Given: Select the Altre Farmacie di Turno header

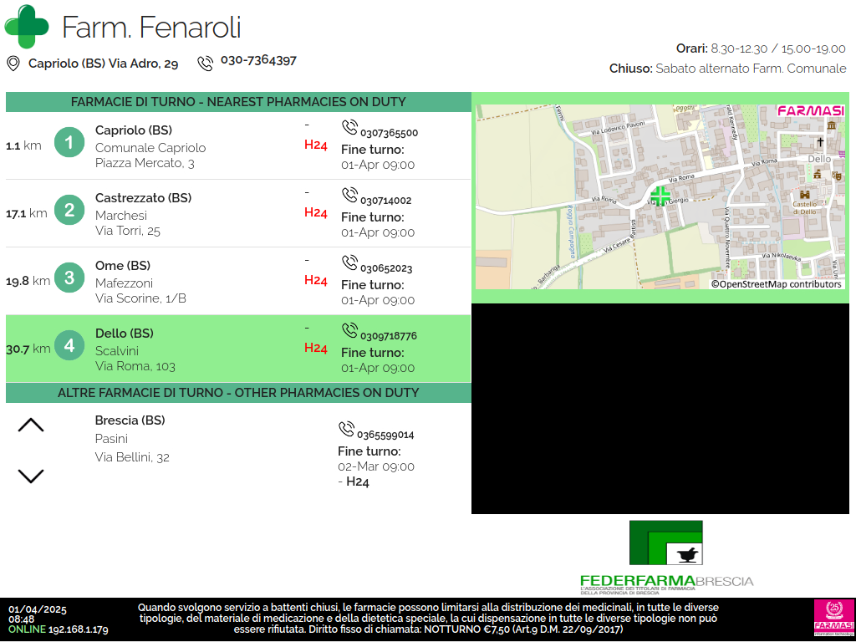Looking at the screenshot, I should pyautogui.click(x=238, y=393).
